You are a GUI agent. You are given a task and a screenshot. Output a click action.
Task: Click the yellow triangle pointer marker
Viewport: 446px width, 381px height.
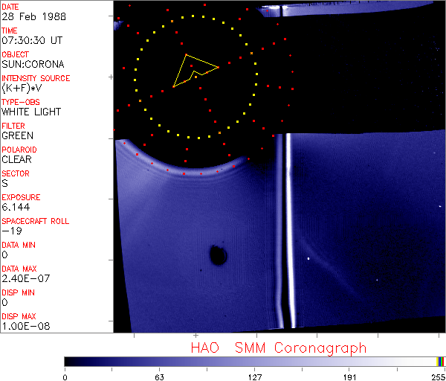(x=193, y=70)
